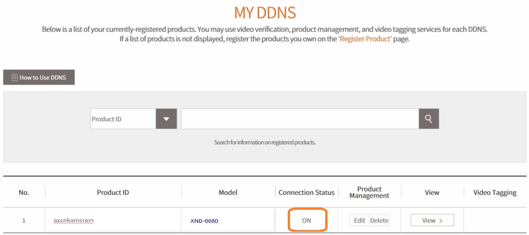This screenshot has height=235, width=529.
Task: Click the XND-6080 model entry
Action: pyautogui.click(x=204, y=221)
